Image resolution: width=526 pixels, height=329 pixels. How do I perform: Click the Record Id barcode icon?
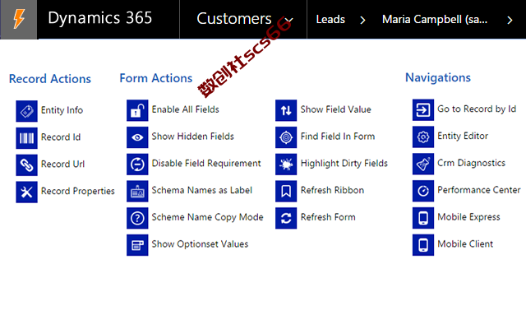[x=26, y=138]
